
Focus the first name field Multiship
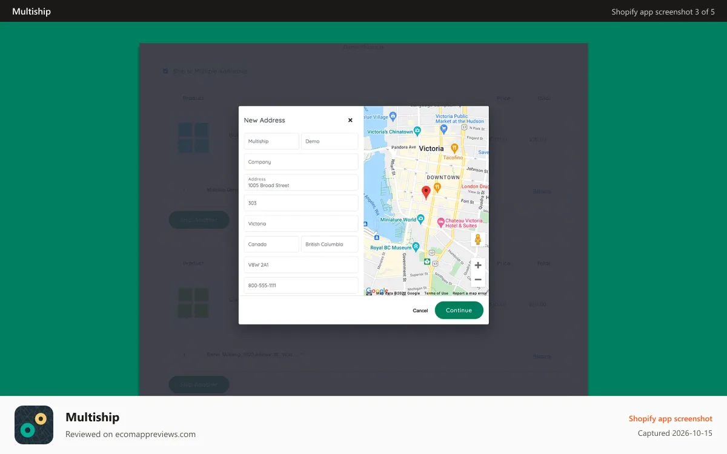(x=271, y=142)
